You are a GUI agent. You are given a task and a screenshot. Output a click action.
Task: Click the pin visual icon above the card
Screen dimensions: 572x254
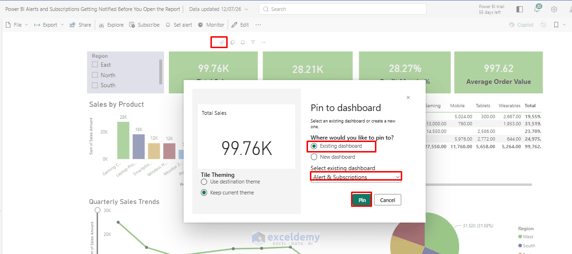[x=222, y=42]
